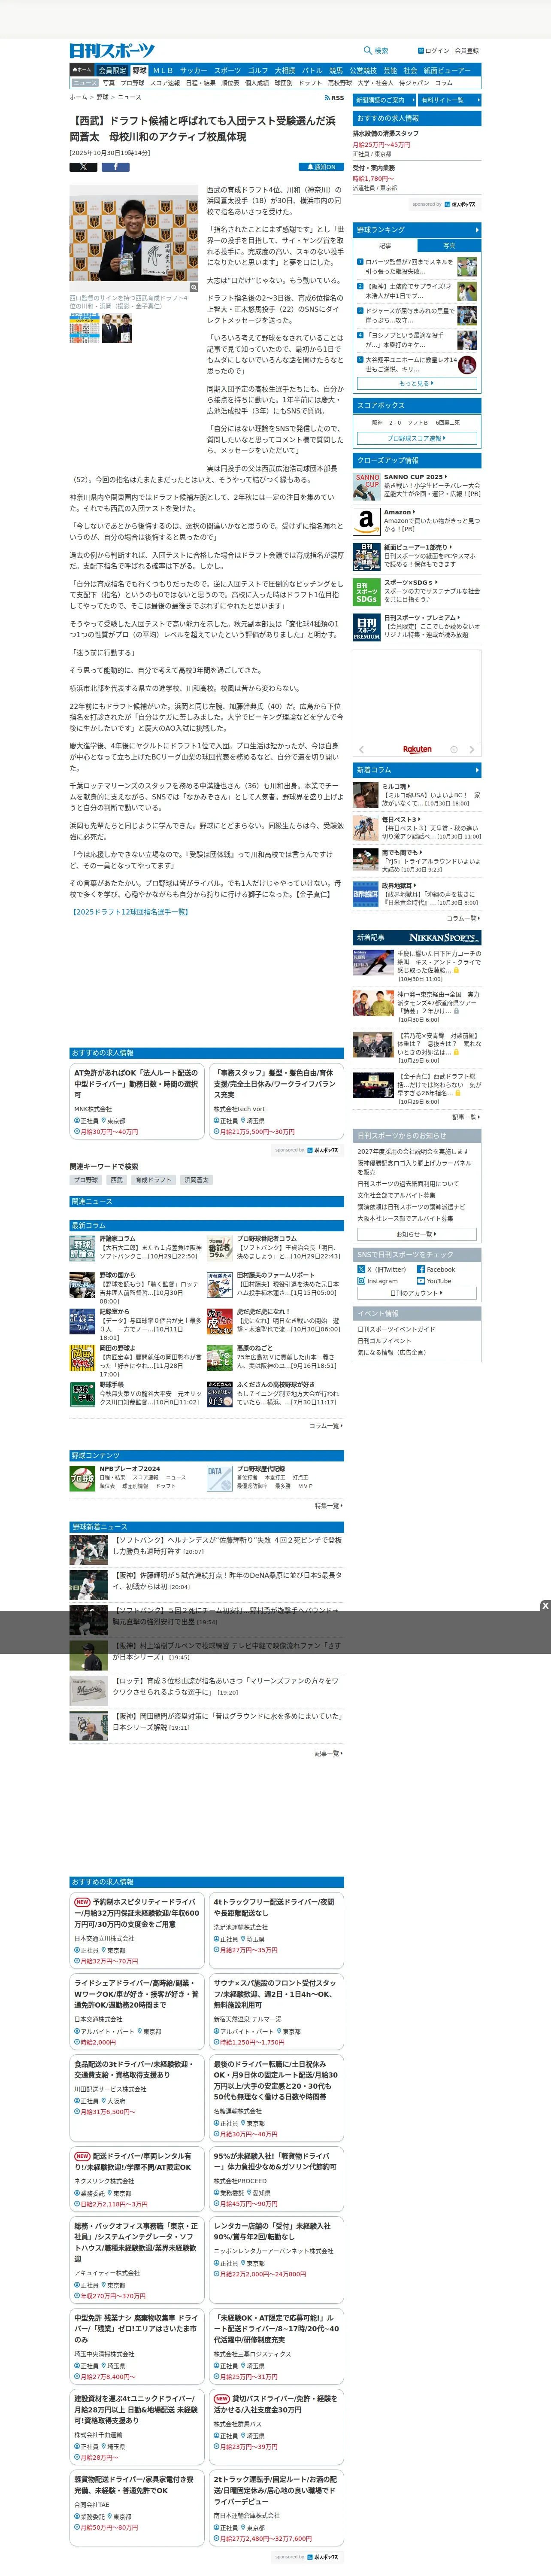Click the ホーム nav home icon
551x2576 pixels.
point(82,70)
